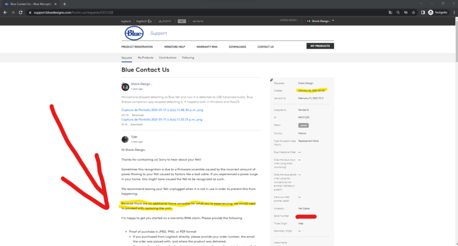Screen dimensions: 458x246
Task: Click the Shark-Design author name link
Action: [140, 84]
